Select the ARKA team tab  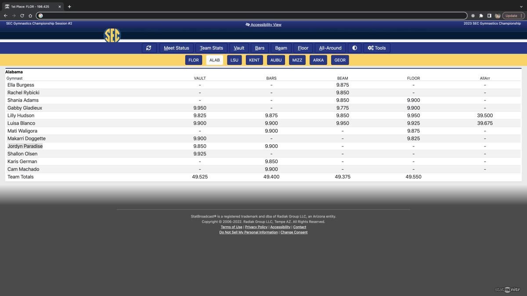pyautogui.click(x=318, y=60)
